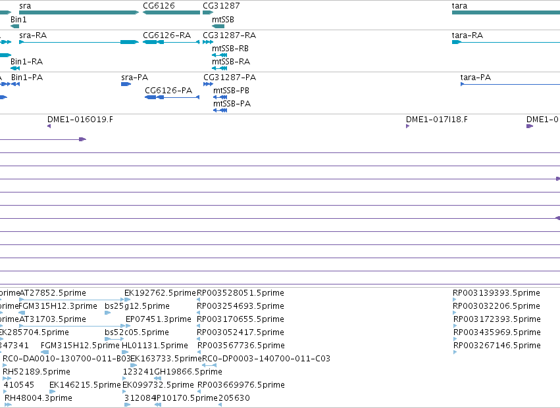
Task: Click the 205630 feature label
Action: click(x=234, y=398)
